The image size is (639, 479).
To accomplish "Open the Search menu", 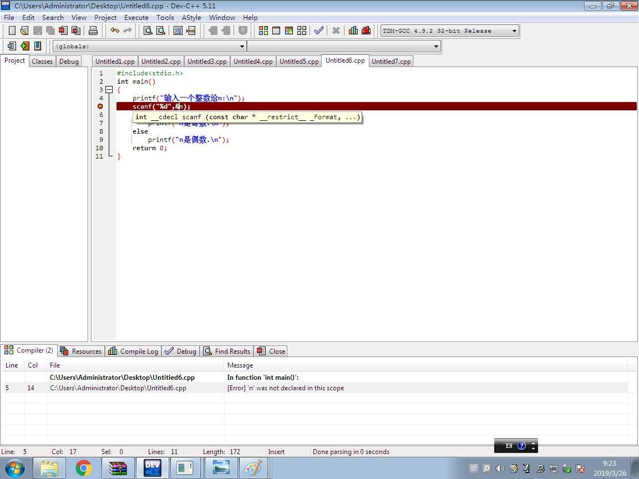I will tap(53, 18).
